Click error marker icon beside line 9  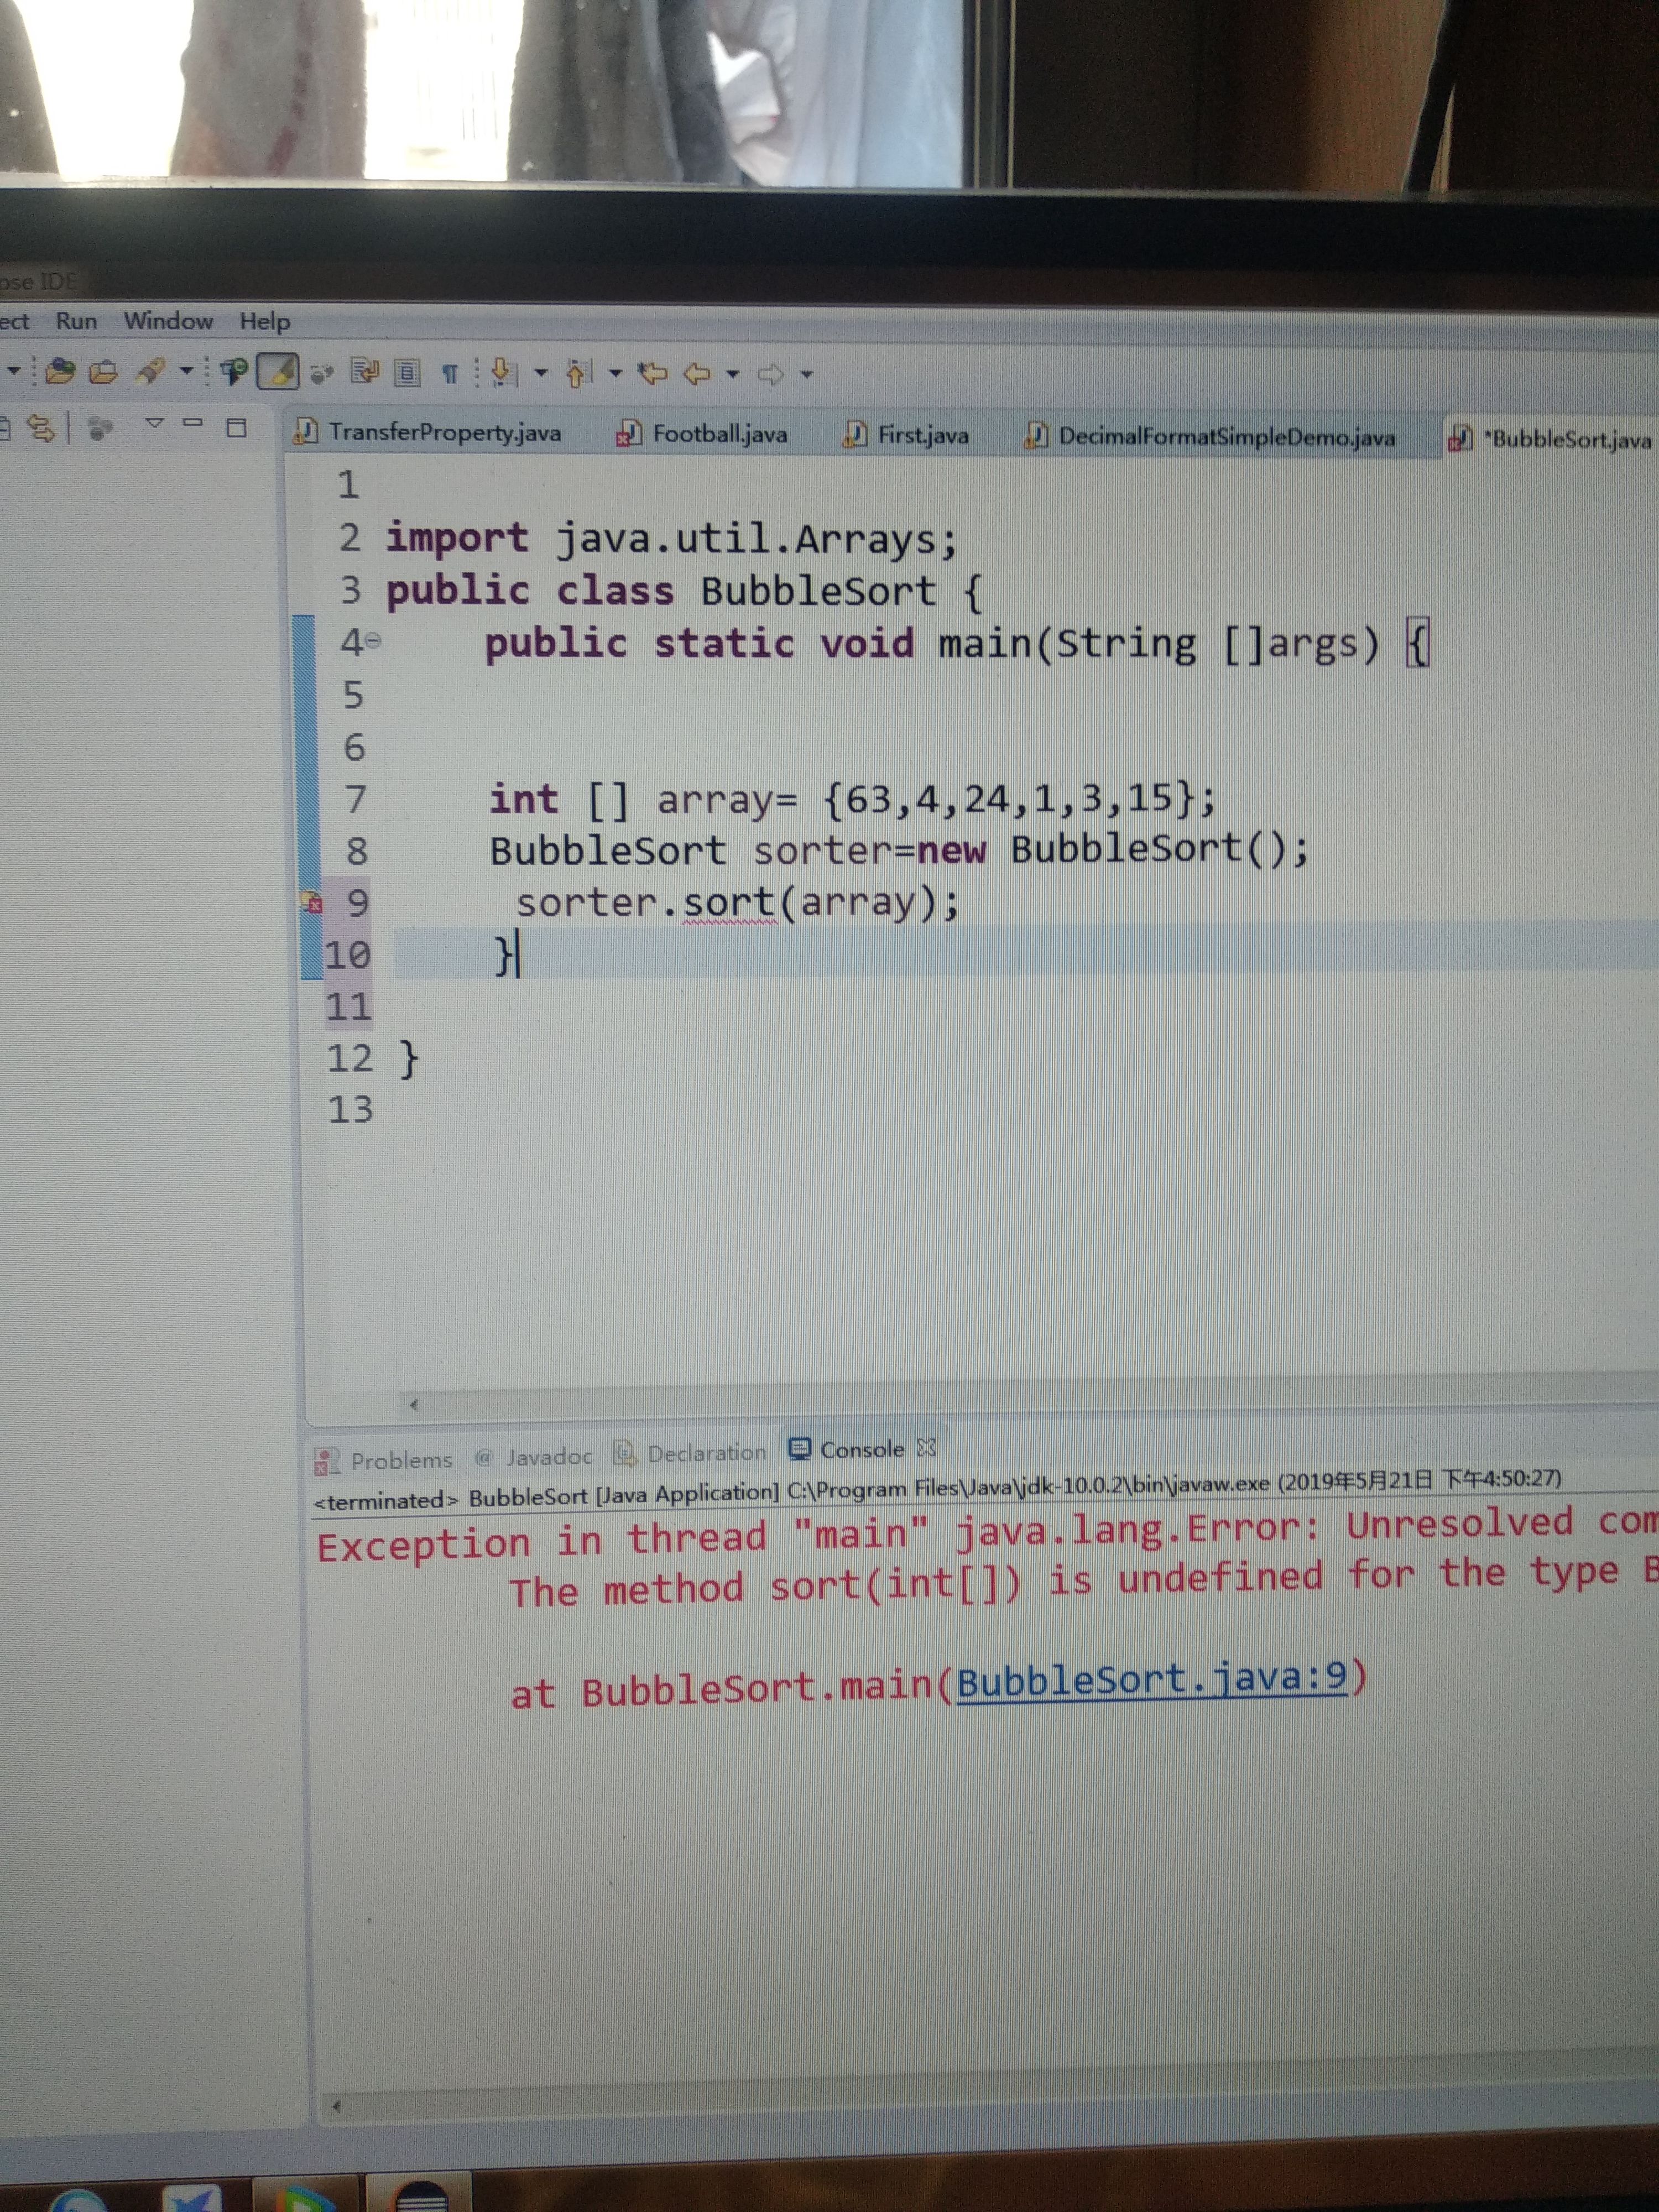tap(313, 903)
